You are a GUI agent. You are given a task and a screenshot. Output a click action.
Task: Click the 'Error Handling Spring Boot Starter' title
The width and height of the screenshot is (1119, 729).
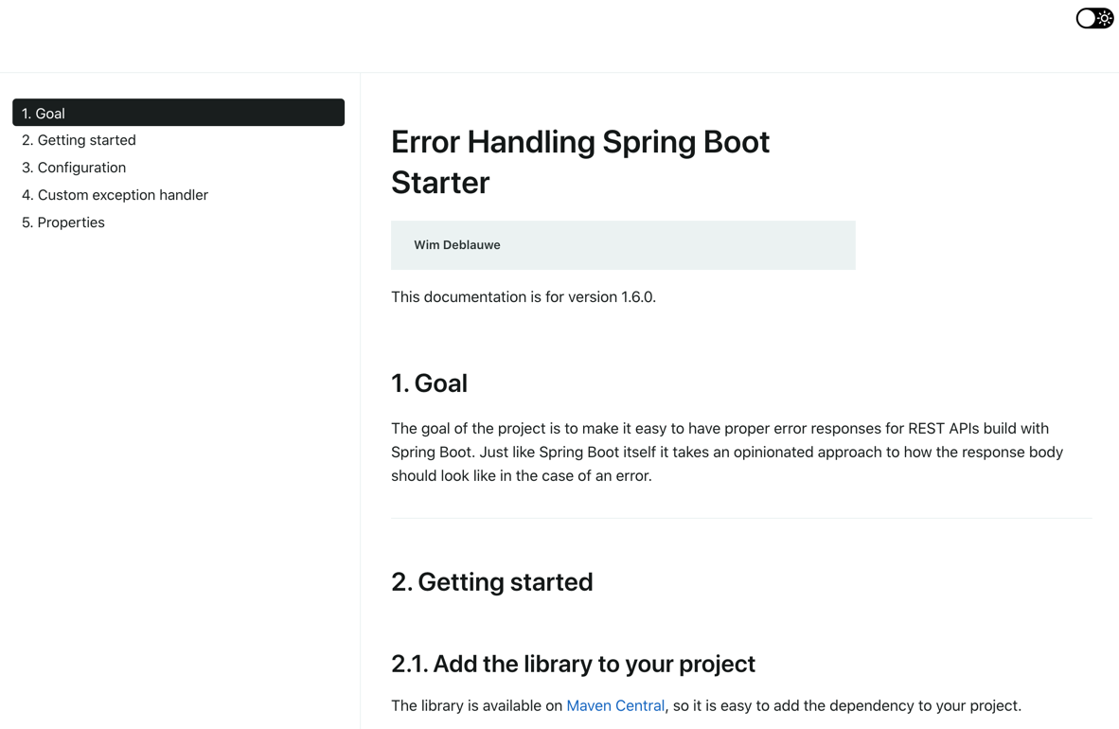coord(580,162)
